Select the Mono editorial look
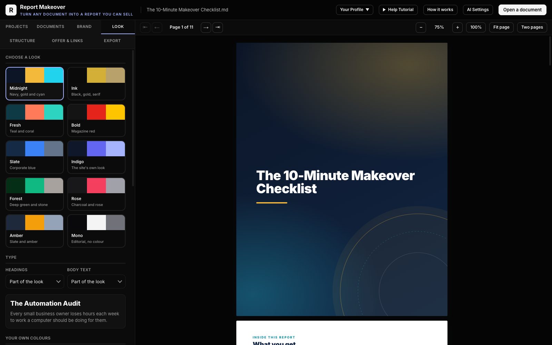552x345 pixels. (x=96, y=231)
